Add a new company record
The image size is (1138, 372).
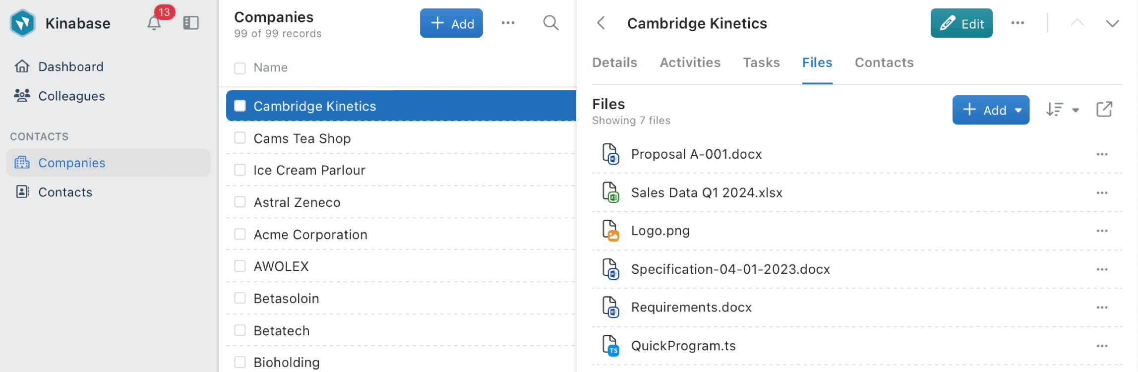point(451,23)
